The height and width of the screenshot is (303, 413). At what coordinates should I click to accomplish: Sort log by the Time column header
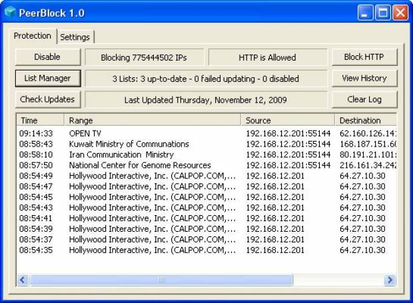click(x=40, y=121)
